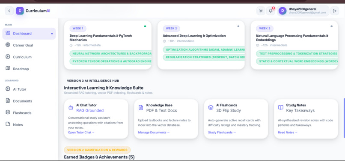
Task: Open the Dashboard menu item
Action: click(x=29, y=34)
